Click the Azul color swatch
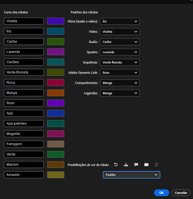 point(56,113)
